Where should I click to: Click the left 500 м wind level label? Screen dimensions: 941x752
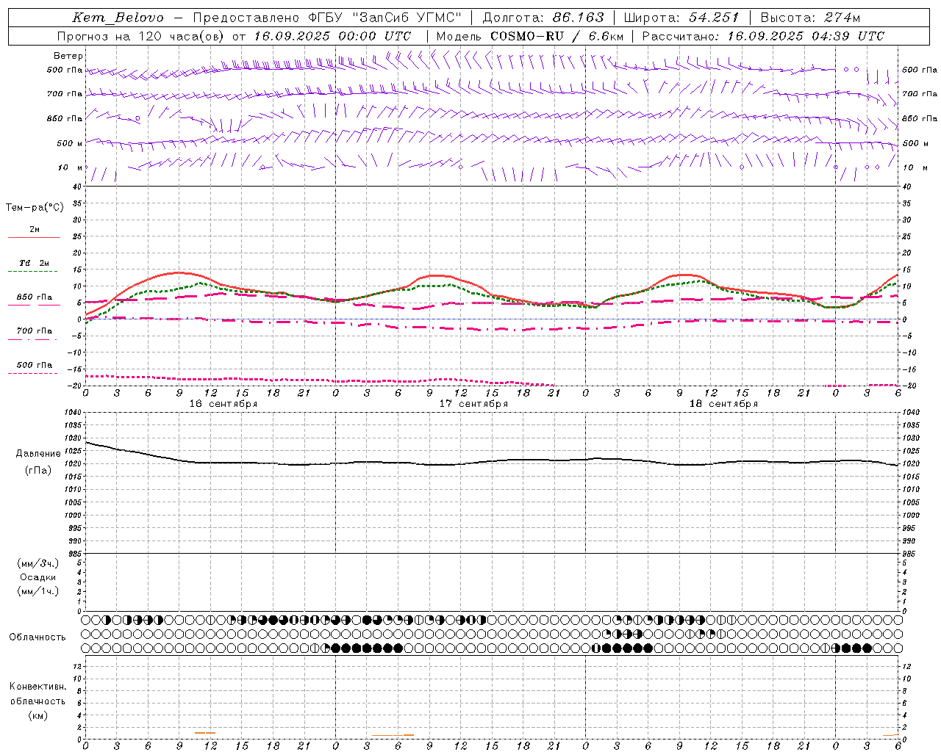tap(71, 143)
